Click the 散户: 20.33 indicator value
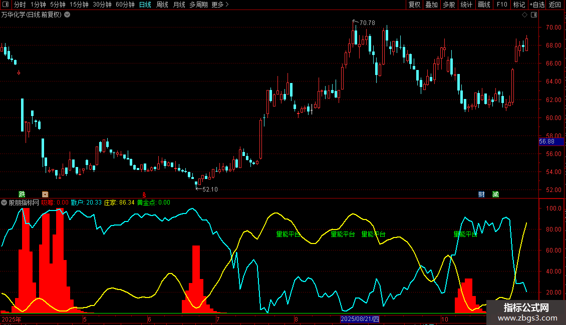The height and width of the screenshot is (325, 566). pyautogui.click(x=86, y=202)
